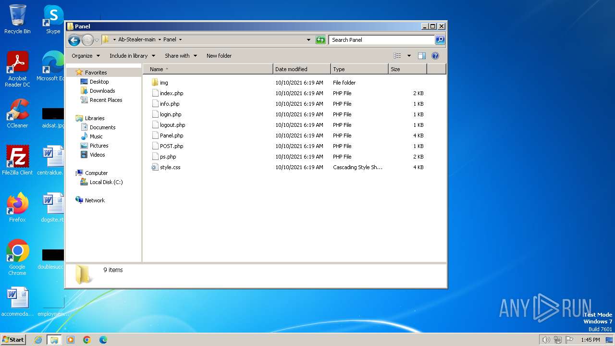Sort by the Size column header
The width and height of the screenshot is (615, 346).
[x=407, y=69]
